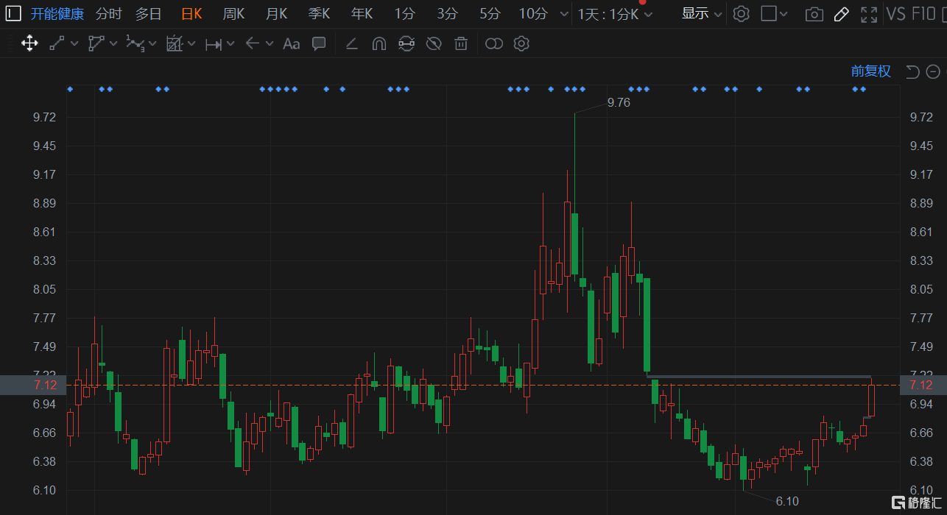Switch to the 分时 tab
This screenshot has width=947, height=515.
pyautogui.click(x=109, y=14)
